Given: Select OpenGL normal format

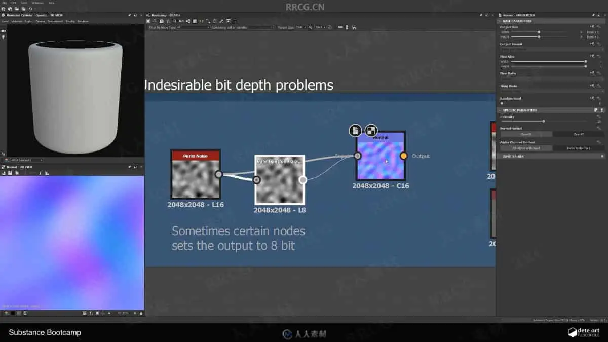Looking at the screenshot, I should coord(526,134).
